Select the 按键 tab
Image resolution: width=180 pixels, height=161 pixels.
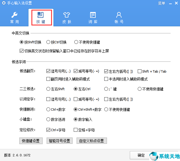click(41, 18)
